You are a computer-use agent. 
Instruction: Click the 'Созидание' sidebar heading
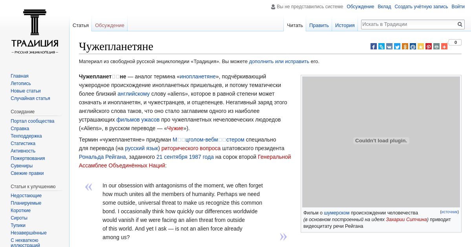click(23, 112)
